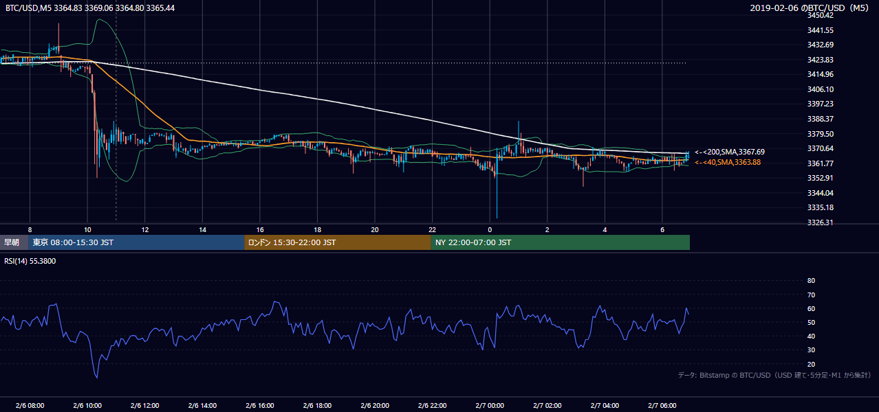Click hour 14 tick under price chart
This screenshot has width=879, height=412.
(202, 229)
